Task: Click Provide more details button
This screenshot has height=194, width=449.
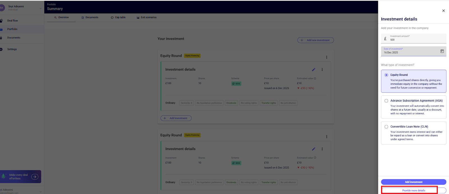Action: [413, 190]
